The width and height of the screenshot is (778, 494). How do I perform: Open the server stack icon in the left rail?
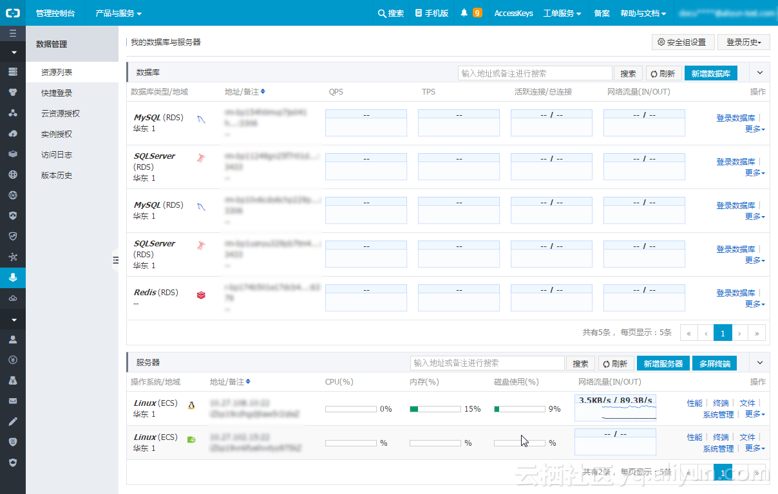point(13,71)
